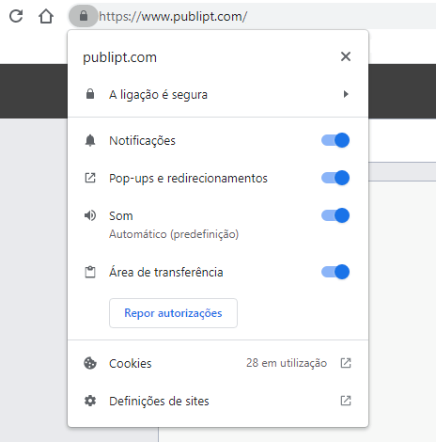Go to the home page icon
Image resolution: width=436 pixels, height=442 pixels.
(46, 16)
